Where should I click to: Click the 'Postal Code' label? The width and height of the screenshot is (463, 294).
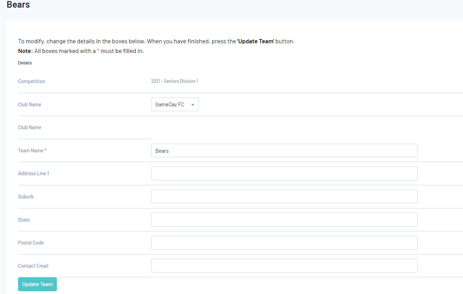(31, 243)
